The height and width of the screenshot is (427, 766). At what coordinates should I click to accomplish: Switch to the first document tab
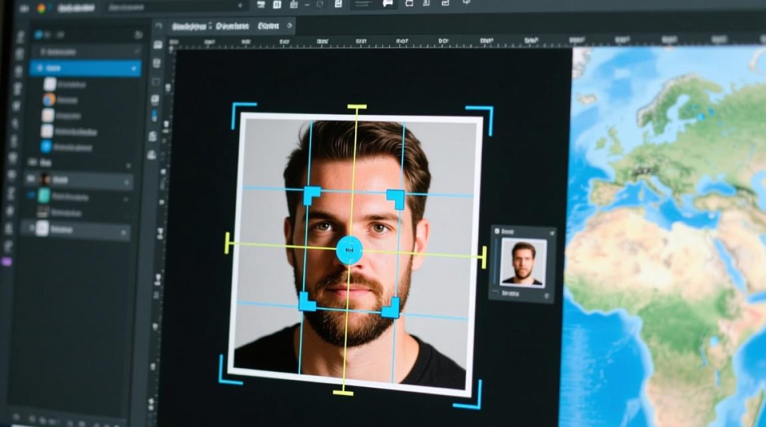(x=189, y=26)
